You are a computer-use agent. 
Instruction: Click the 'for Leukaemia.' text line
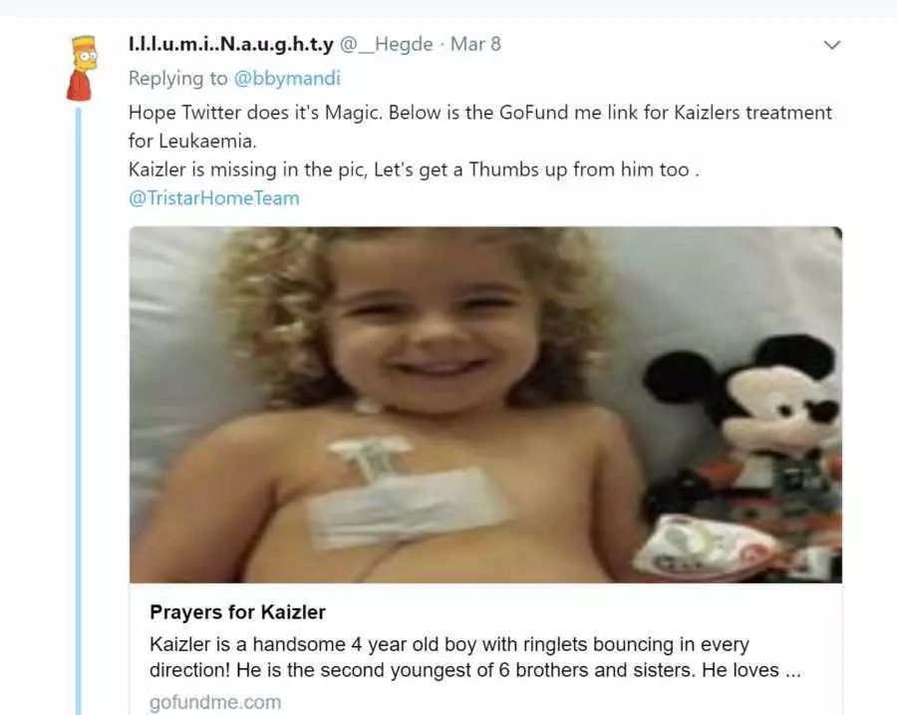coord(192,141)
